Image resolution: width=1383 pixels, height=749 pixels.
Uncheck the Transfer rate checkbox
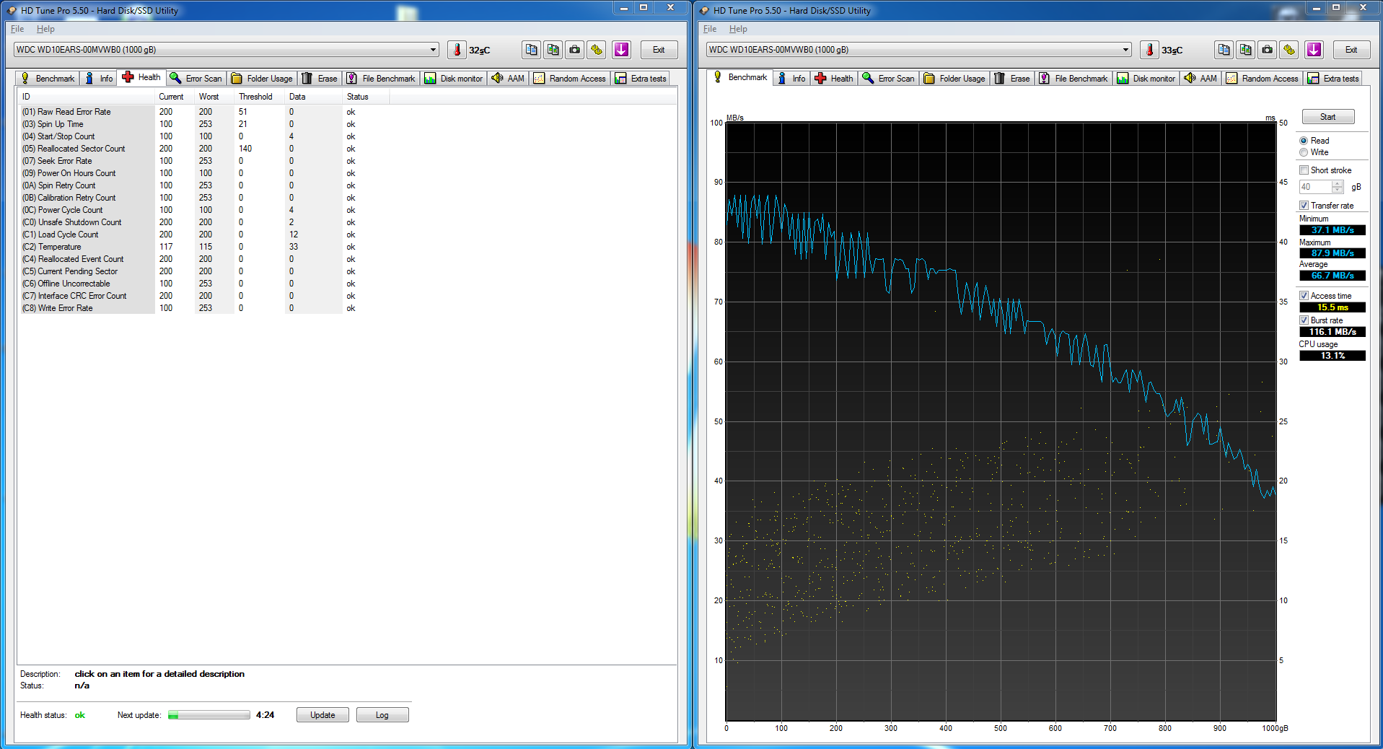tap(1304, 206)
